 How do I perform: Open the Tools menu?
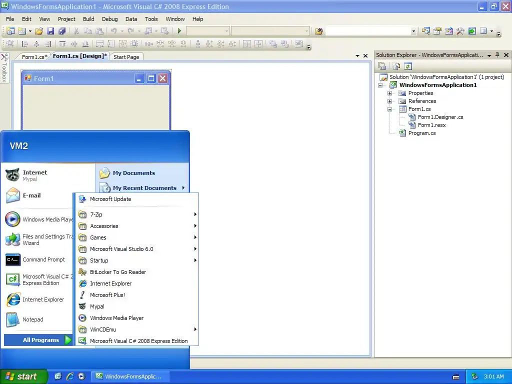pos(151,19)
